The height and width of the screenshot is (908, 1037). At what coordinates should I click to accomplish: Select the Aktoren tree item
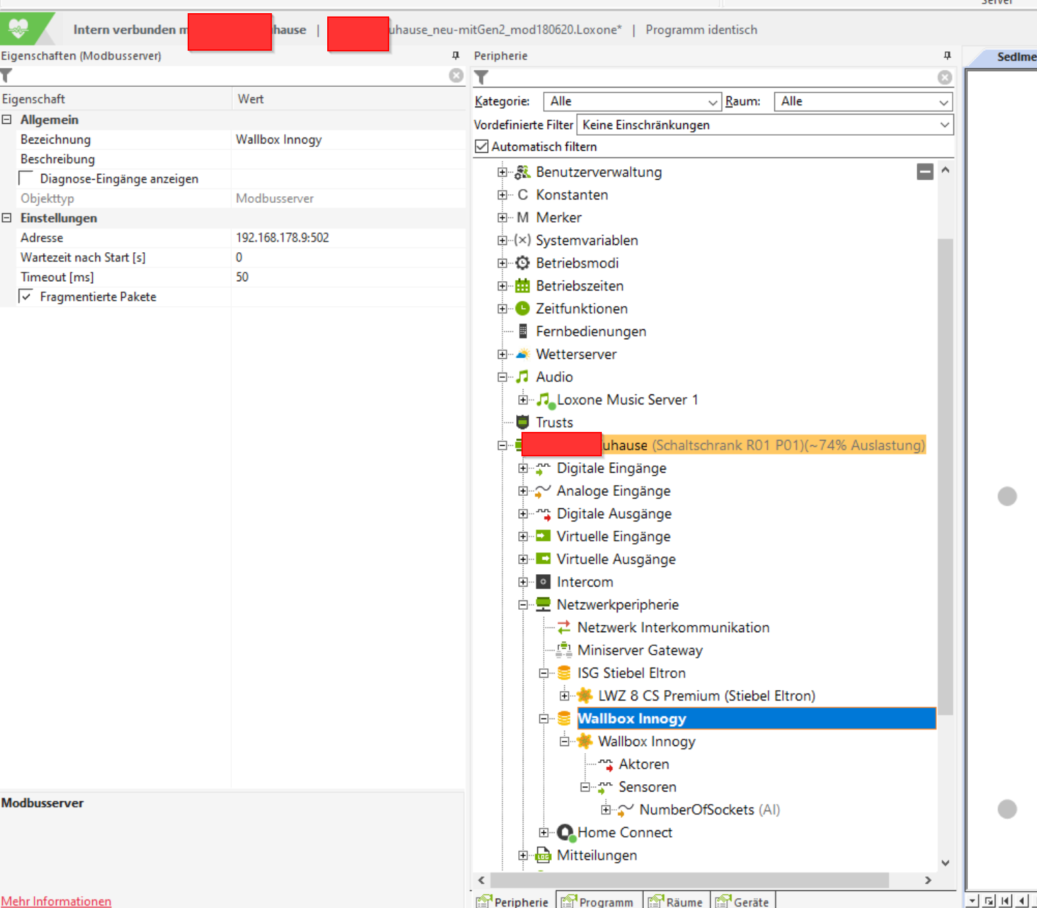pos(644,764)
